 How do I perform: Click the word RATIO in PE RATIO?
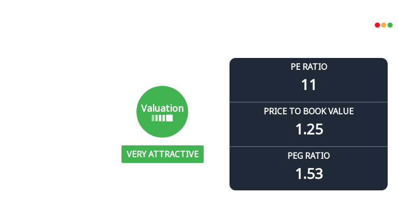(315, 67)
